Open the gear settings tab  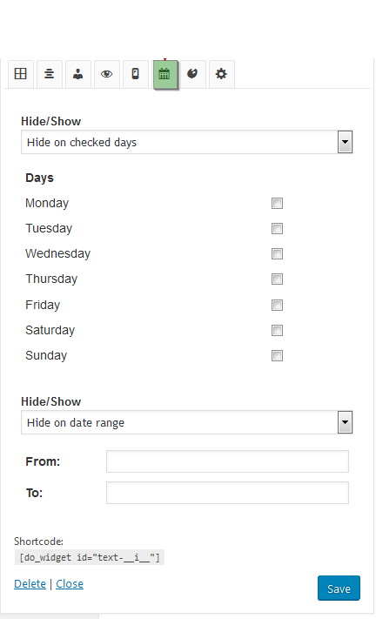point(221,74)
